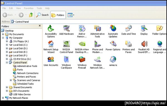Open Printers and Faxes icon in main pane

129,44
